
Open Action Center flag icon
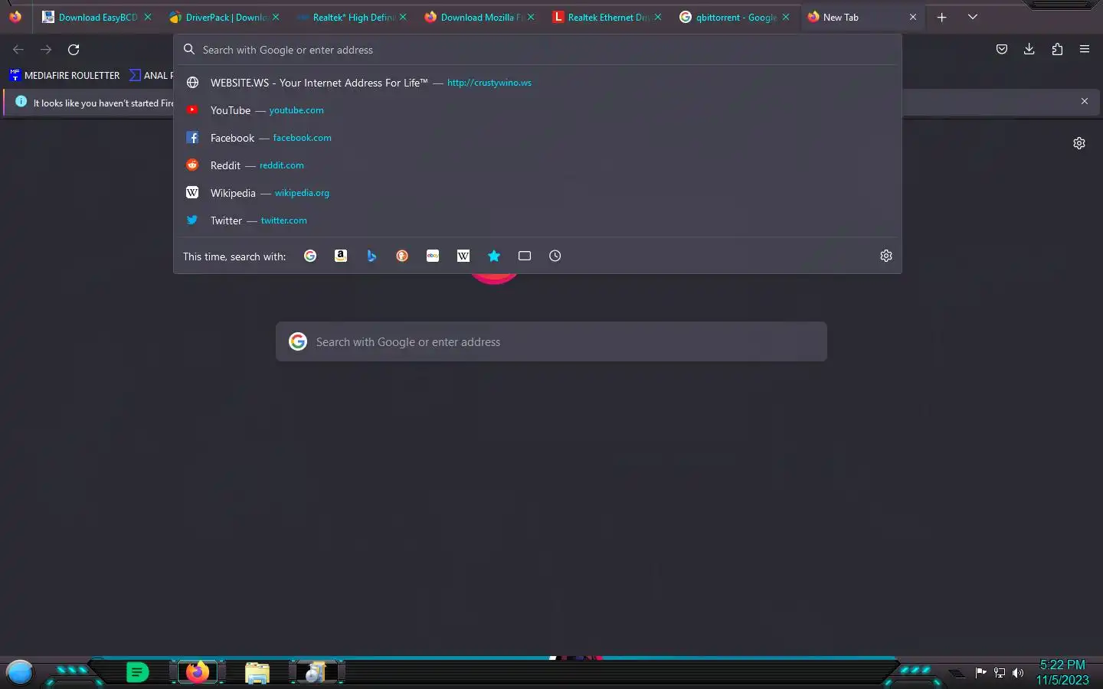click(981, 673)
